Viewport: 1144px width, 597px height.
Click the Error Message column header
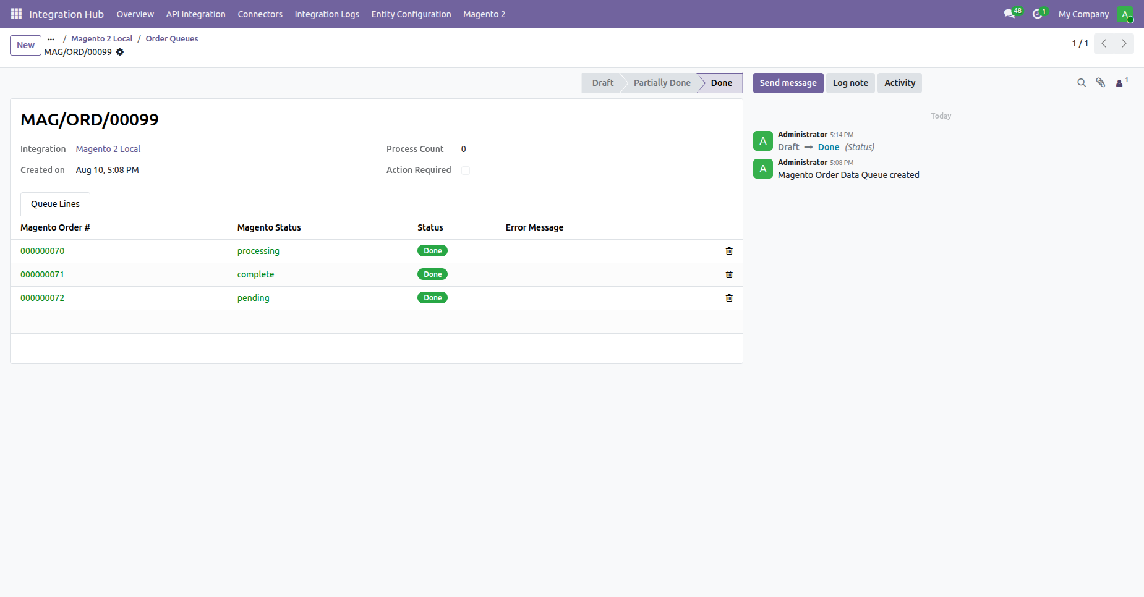tap(534, 227)
